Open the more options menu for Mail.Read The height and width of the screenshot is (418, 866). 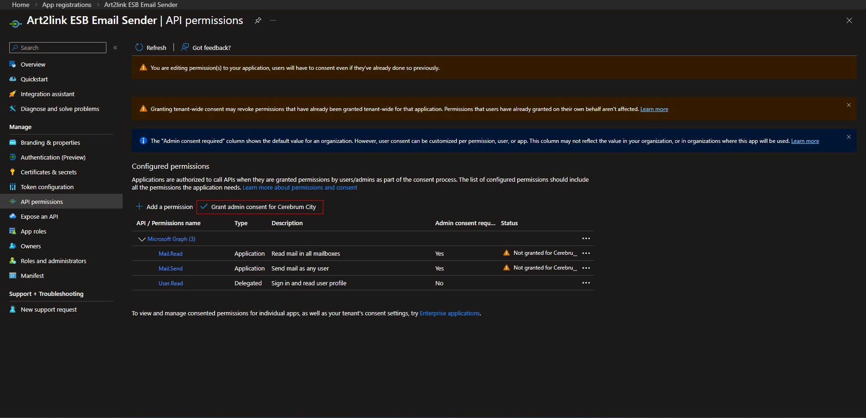(x=586, y=253)
